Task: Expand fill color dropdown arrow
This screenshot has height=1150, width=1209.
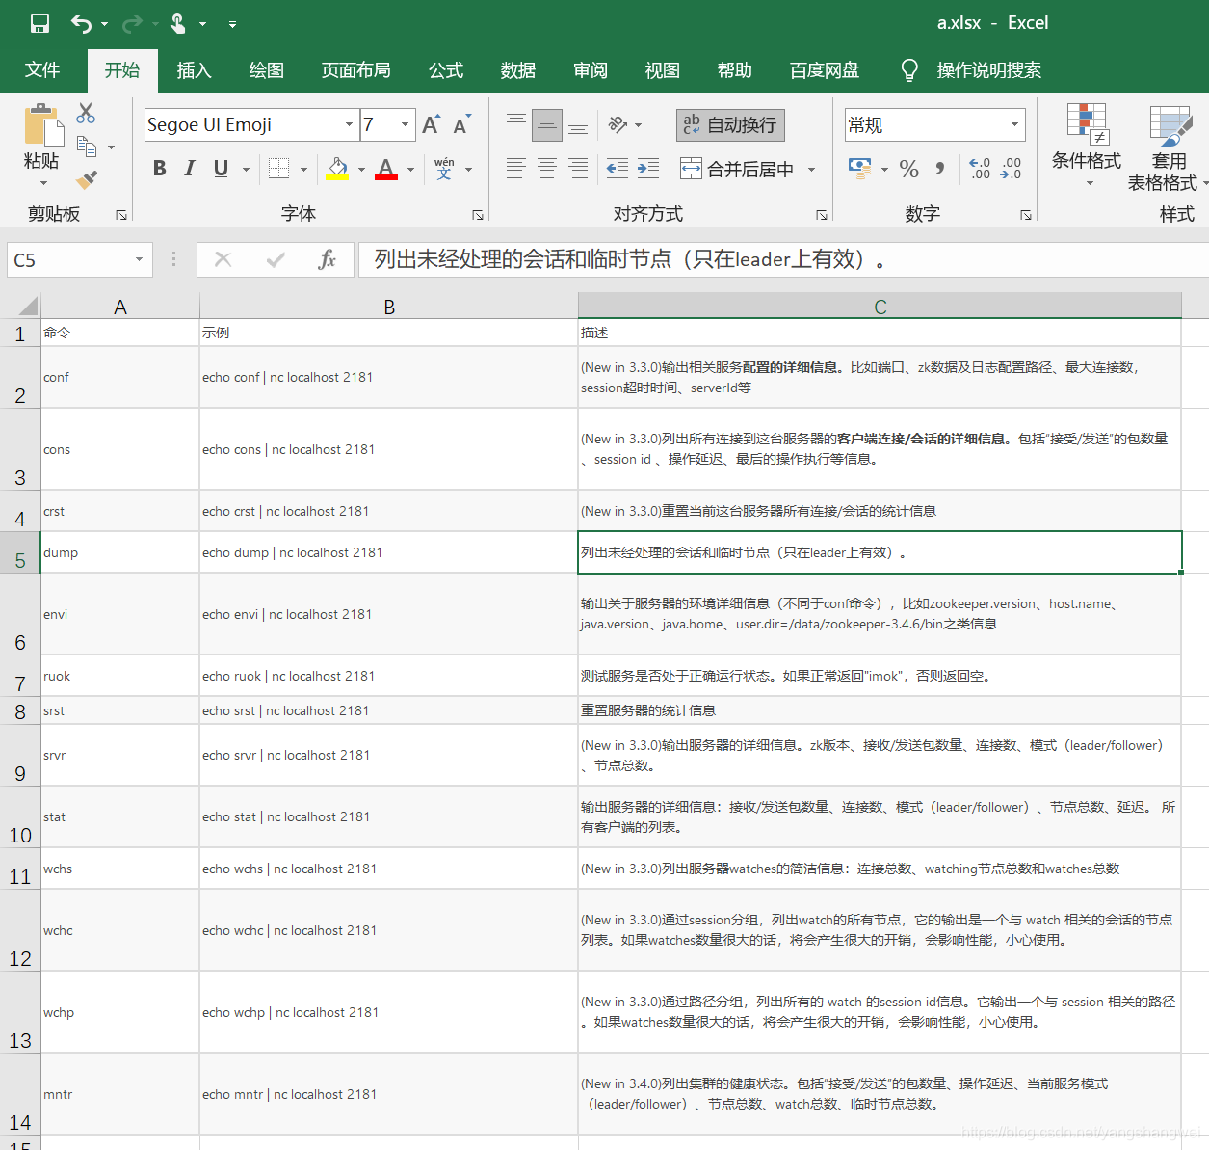Action: [361, 170]
